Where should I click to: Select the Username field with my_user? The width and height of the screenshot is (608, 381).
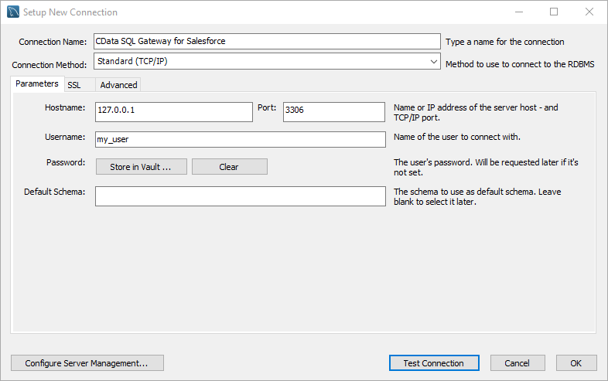(x=240, y=139)
